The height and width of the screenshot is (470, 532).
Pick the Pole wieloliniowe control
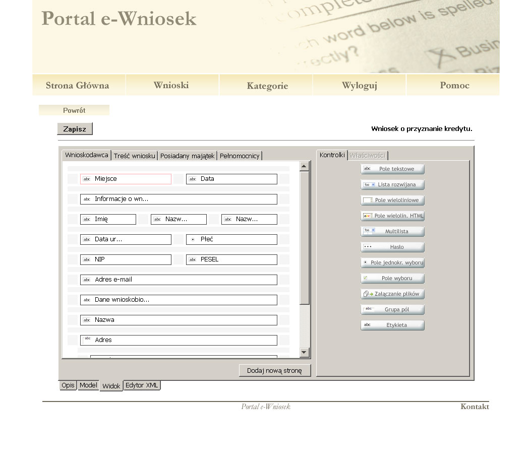392,200
